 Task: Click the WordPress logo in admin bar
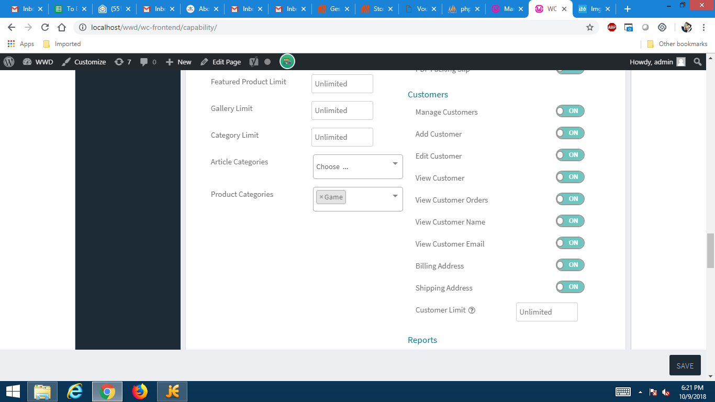pos(9,62)
